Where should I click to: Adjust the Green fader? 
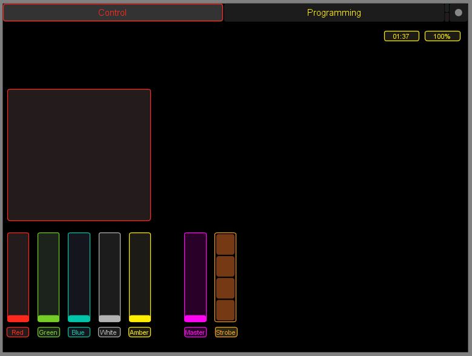(48, 277)
